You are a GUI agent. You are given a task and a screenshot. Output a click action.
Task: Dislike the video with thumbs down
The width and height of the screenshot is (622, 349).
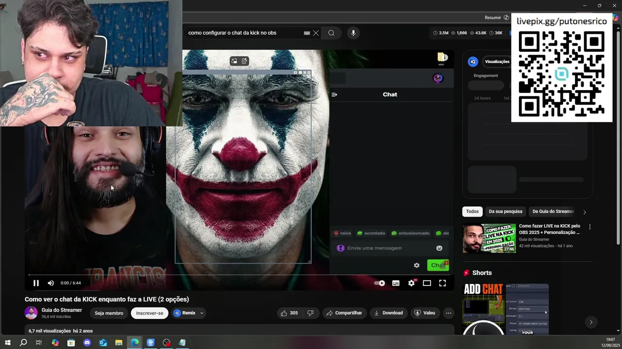click(x=311, y=313)
